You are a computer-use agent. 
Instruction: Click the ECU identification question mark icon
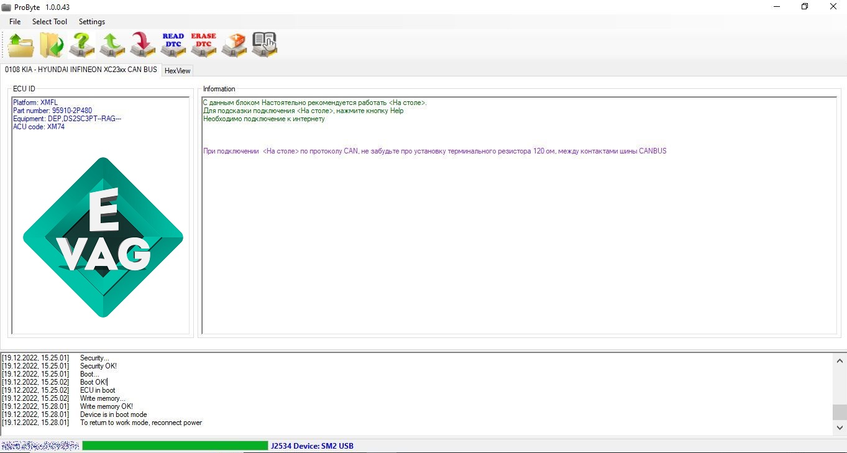(x=82, y=45)
